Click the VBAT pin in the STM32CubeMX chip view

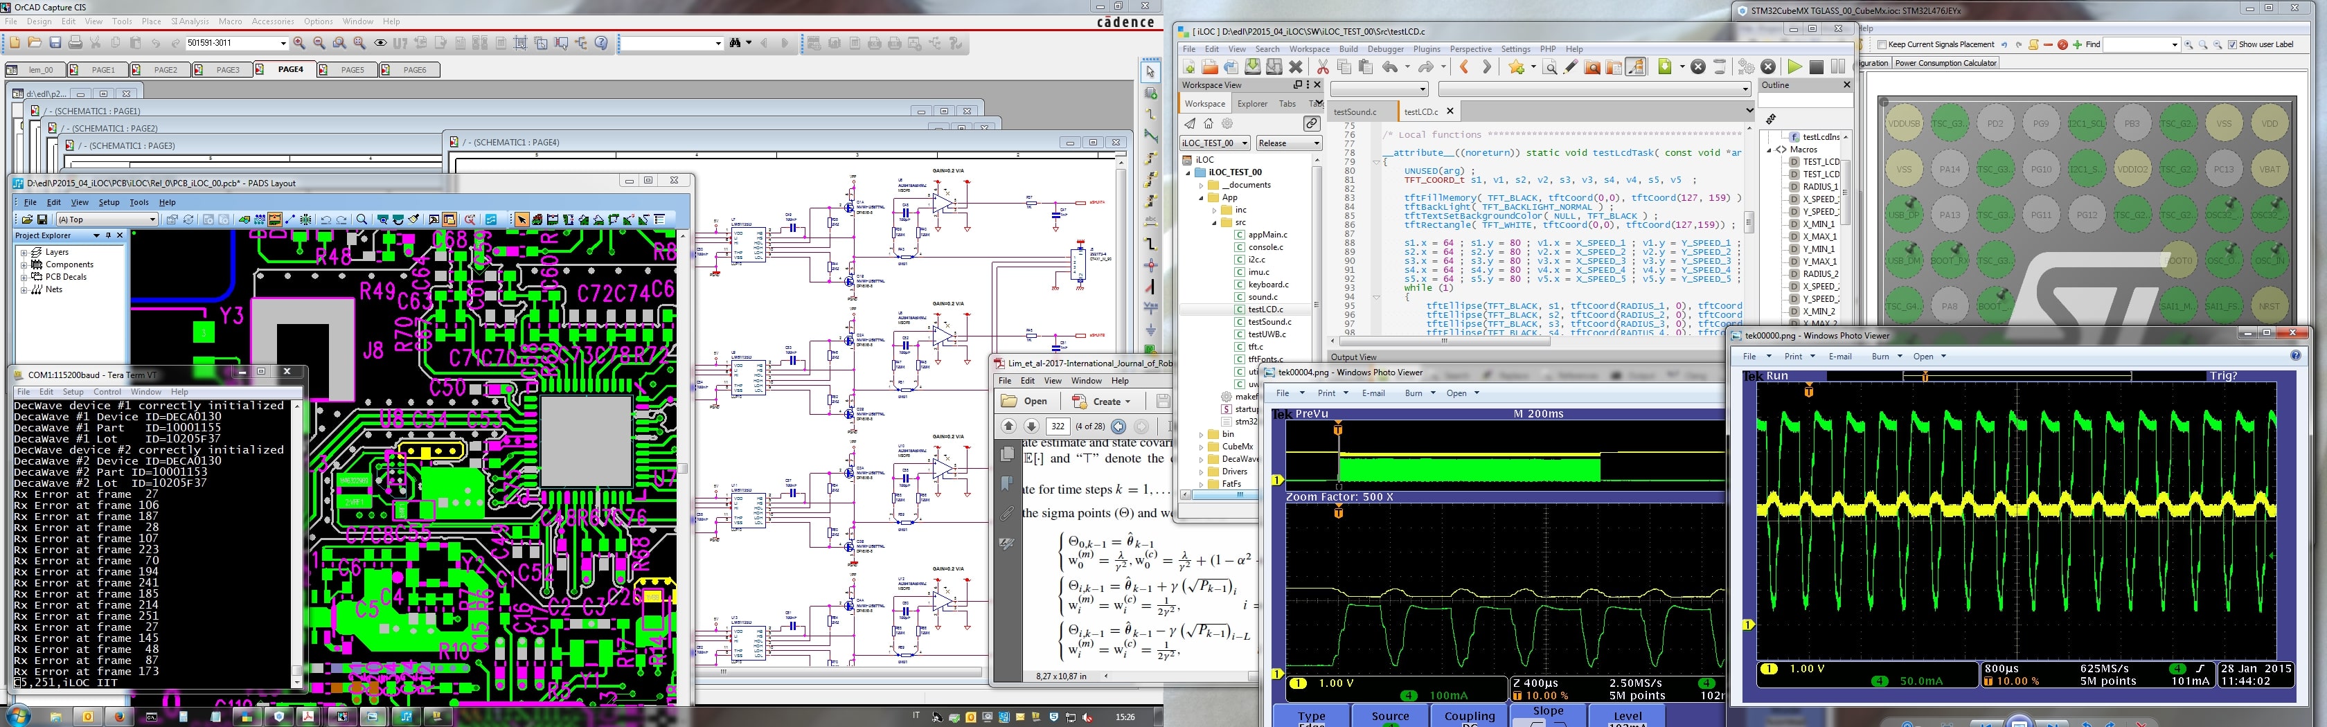click(x=2270, y=169)
